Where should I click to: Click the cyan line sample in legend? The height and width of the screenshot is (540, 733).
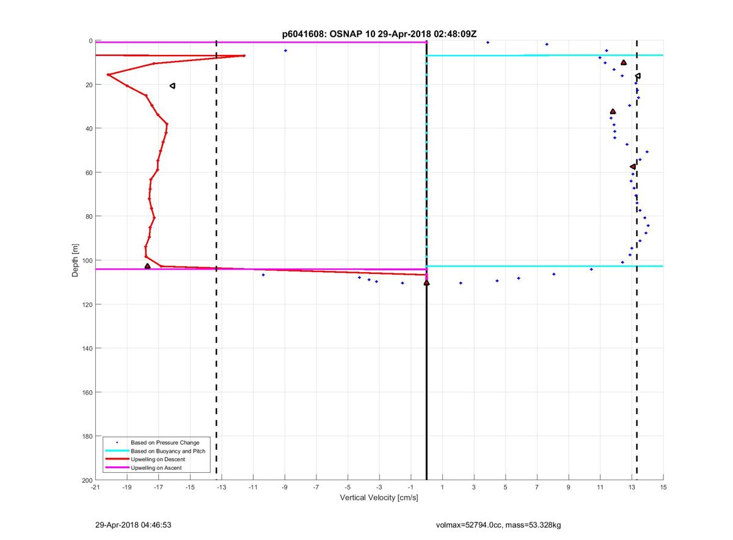117,451
